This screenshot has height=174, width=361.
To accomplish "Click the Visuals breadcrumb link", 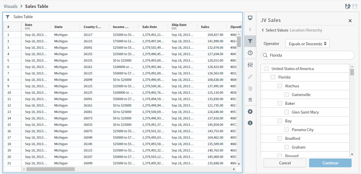I will tap(11, 6).
